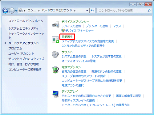Screen dimensions: 154x115
Task: Click the Display monitor icon
Action: click(x=55, y=94)
